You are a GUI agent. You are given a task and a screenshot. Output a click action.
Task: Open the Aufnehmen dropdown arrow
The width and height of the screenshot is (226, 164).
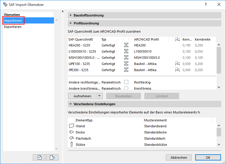click(x=99, y=96)
